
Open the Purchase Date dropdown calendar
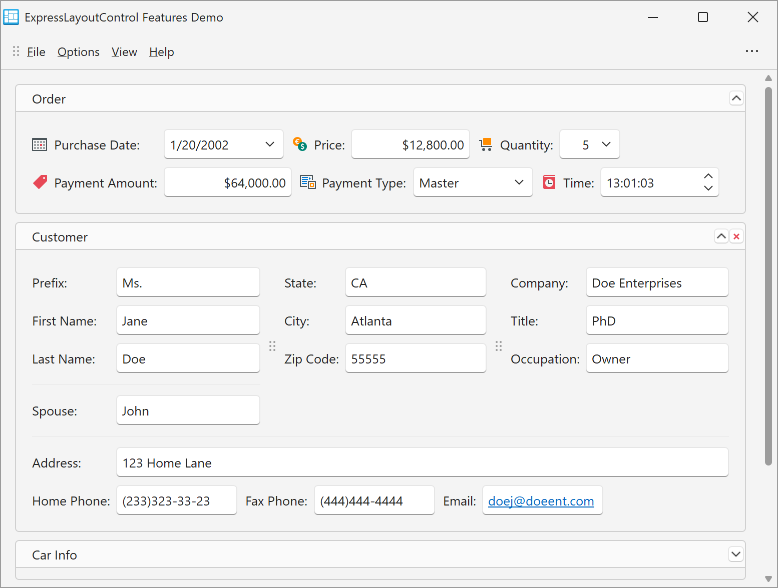(270, 144)
